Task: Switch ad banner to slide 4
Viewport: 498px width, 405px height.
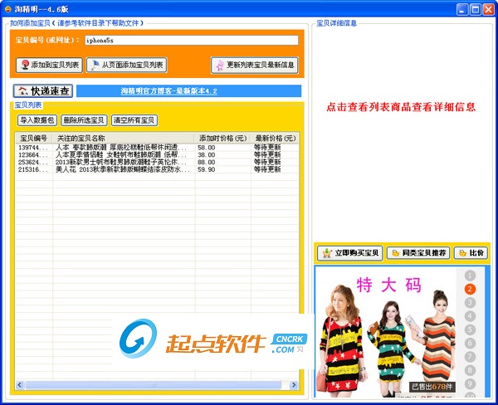Action: point(470,316)
